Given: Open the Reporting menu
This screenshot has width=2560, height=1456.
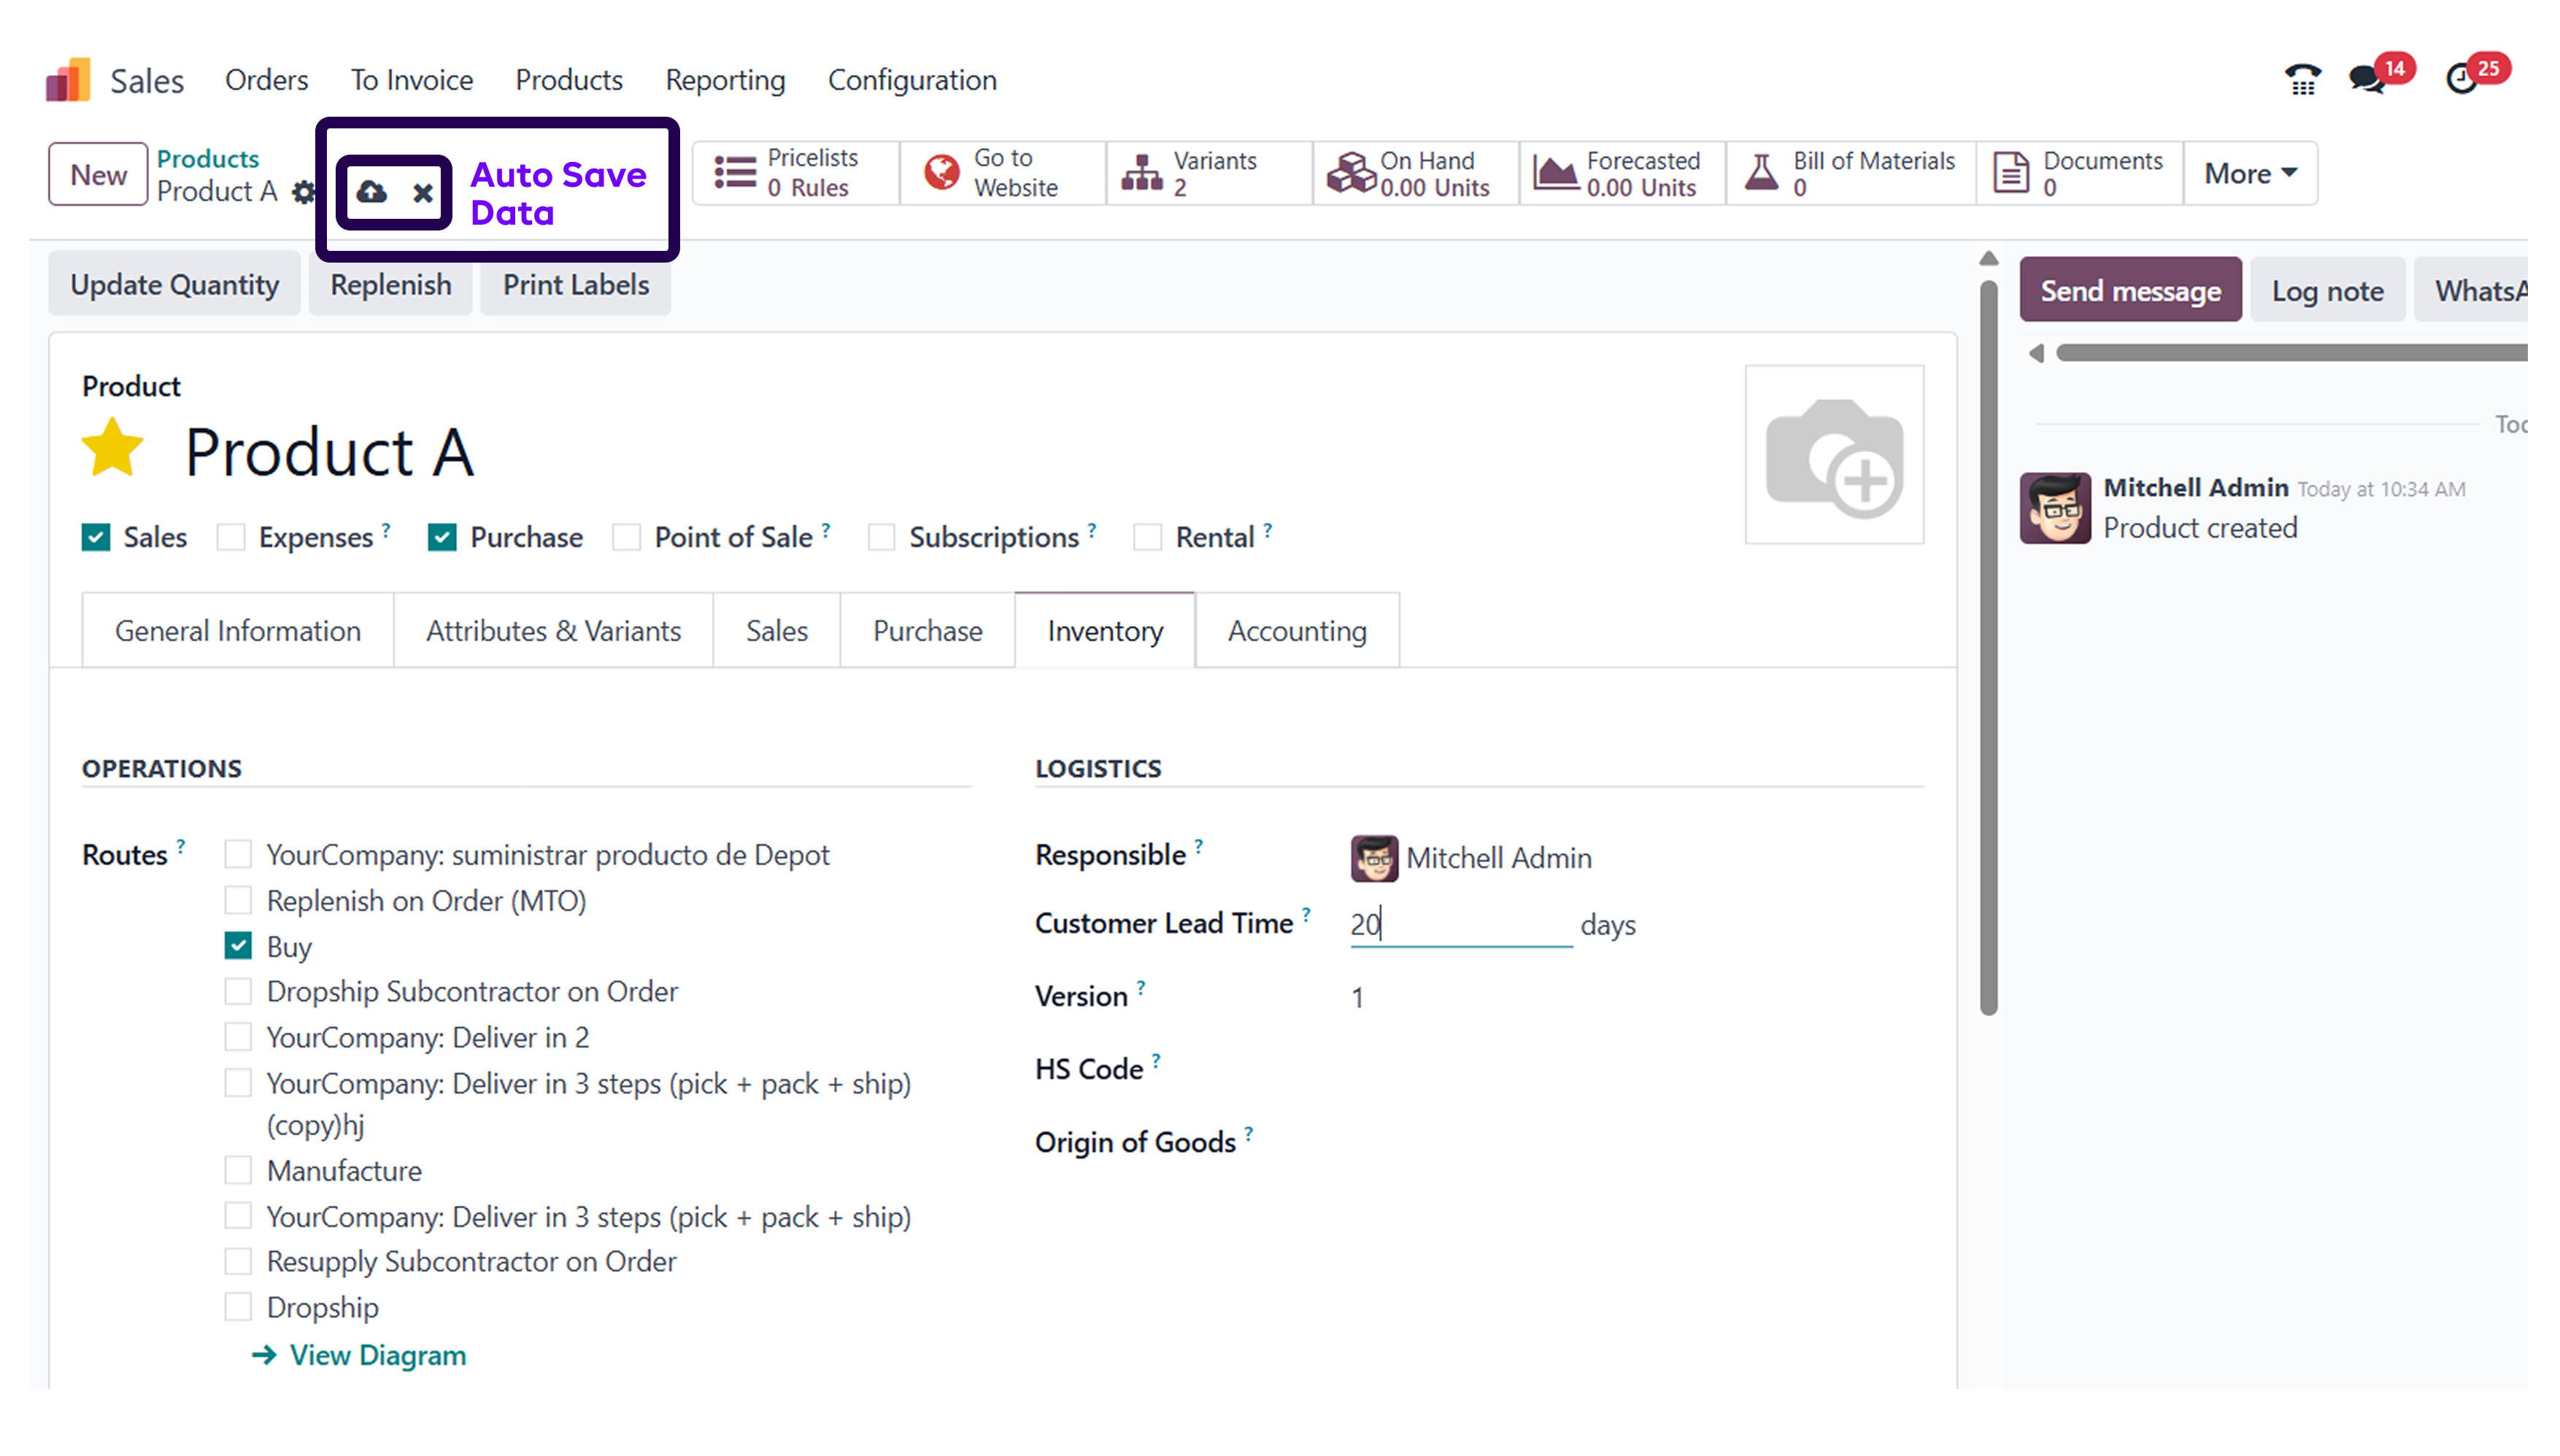Looking at the screenshot, I should coord(725,80).
